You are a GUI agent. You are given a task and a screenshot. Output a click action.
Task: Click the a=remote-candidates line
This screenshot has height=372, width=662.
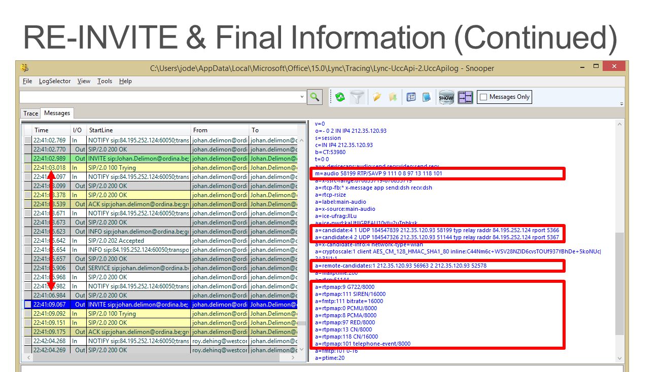pos(401,266)
